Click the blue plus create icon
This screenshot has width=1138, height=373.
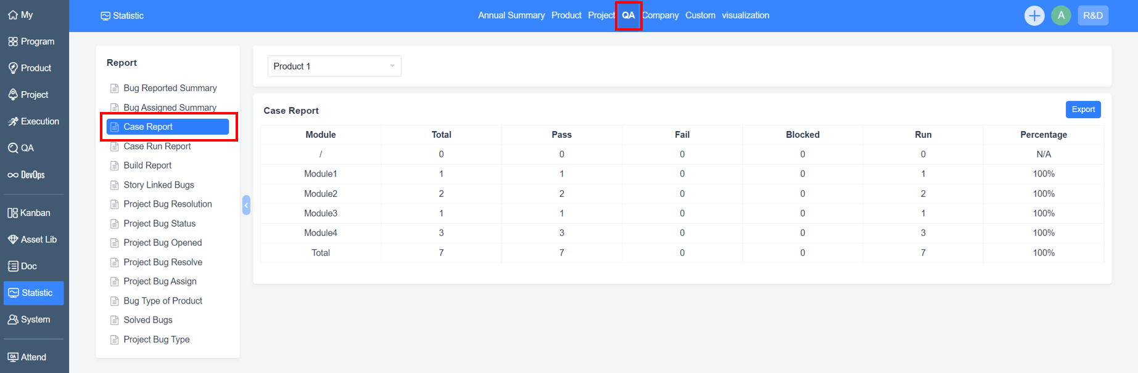1034,15
